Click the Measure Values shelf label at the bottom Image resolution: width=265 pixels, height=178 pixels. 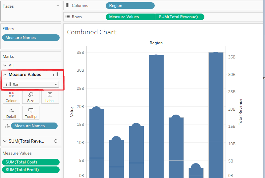pos(17,153)
